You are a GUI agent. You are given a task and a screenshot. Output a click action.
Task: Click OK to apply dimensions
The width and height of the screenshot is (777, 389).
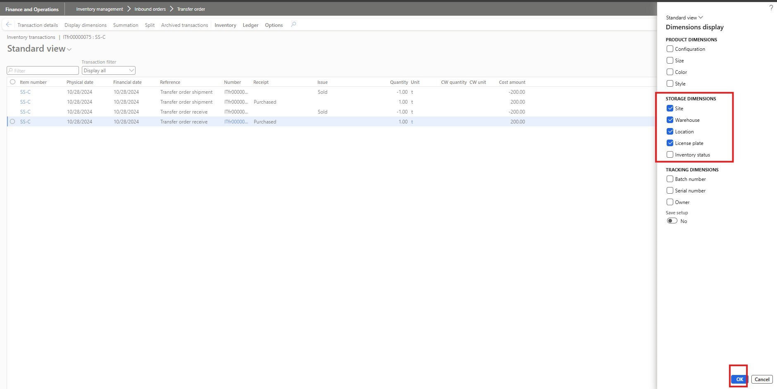coord(739,379)
